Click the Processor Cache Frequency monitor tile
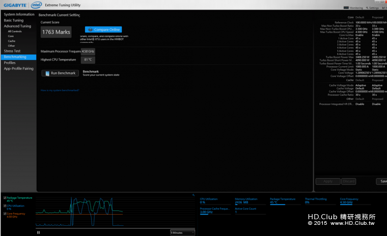Viewport: 387px width, 236px height. (215, 211)
